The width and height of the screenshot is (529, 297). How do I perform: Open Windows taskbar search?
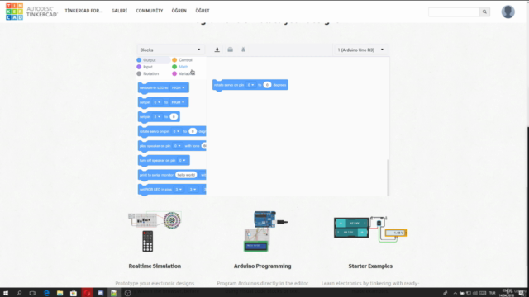[x=19, y=293]
